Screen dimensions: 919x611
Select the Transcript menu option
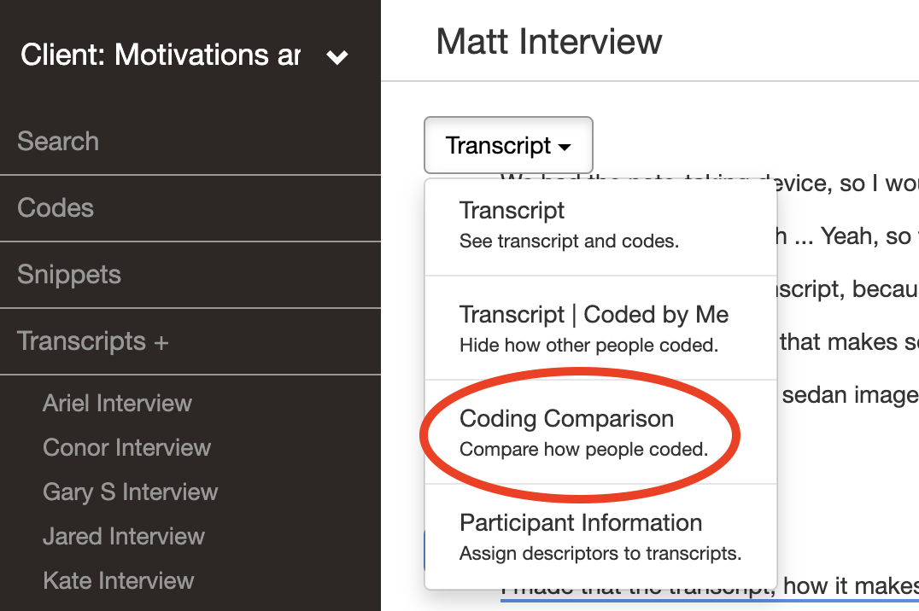click(x=600, y=225)
